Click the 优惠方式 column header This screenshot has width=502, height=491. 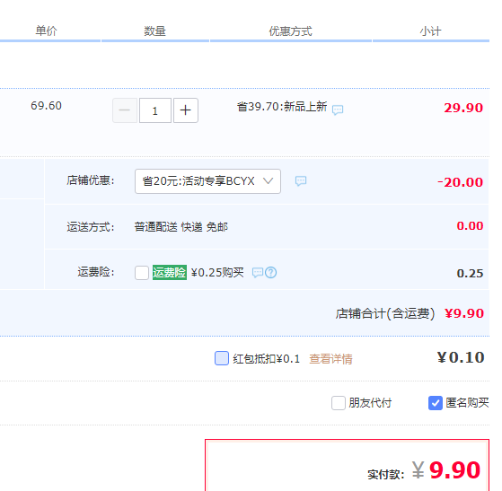[290, 31]
